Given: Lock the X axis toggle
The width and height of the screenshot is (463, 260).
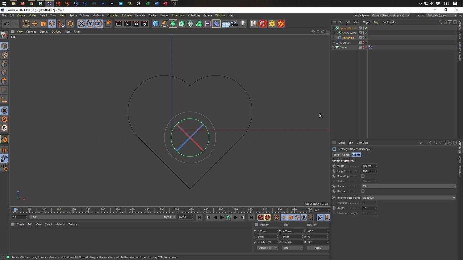Looking at the screenshot, I should [x=81, y=24].
